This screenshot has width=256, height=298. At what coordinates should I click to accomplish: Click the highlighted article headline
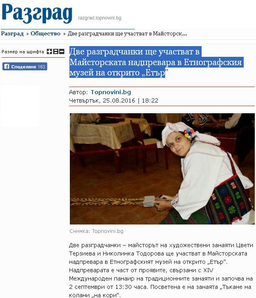click(x=156, y=62)
